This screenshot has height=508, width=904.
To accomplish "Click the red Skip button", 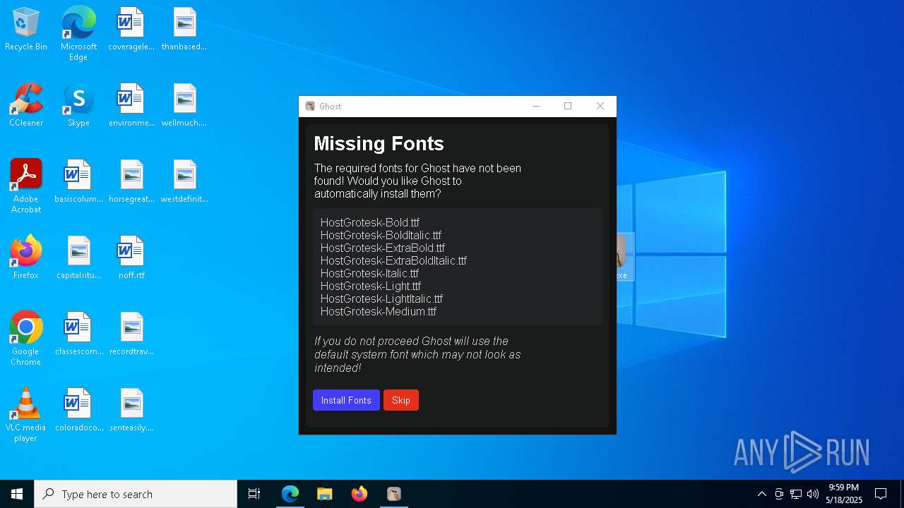I will (x=401, y=400).
